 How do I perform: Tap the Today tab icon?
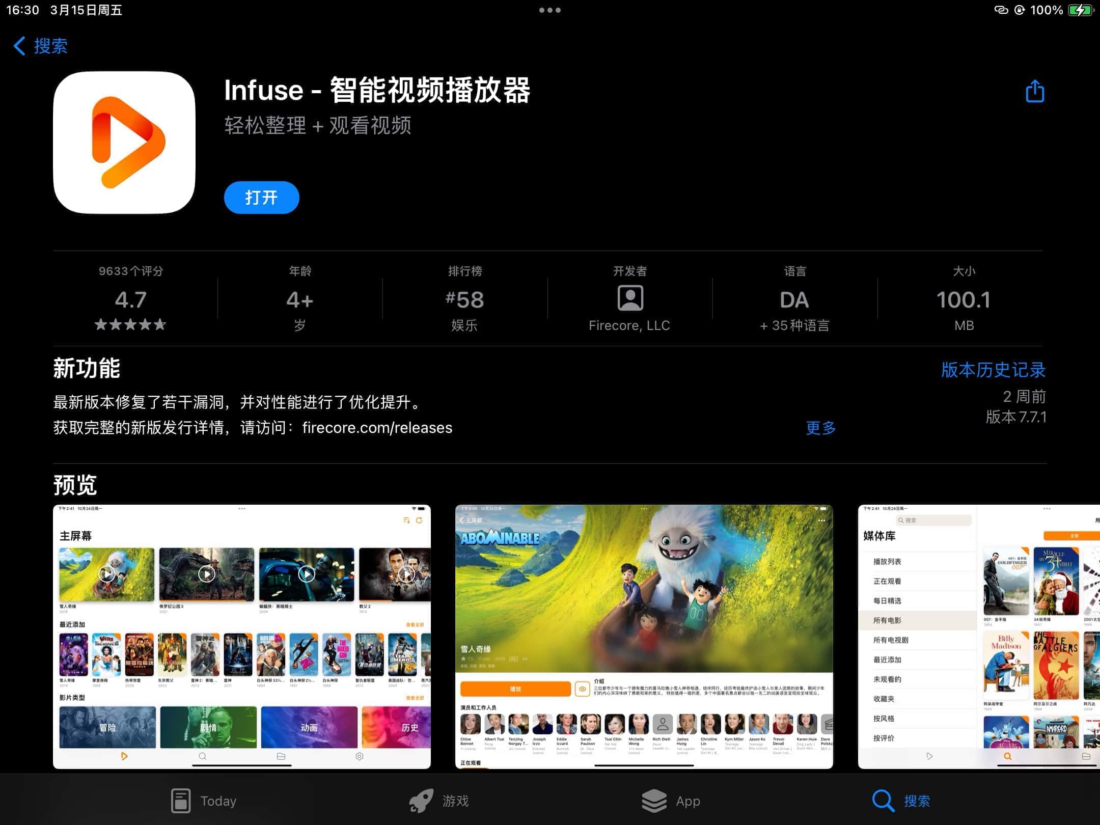coord(181,801)
